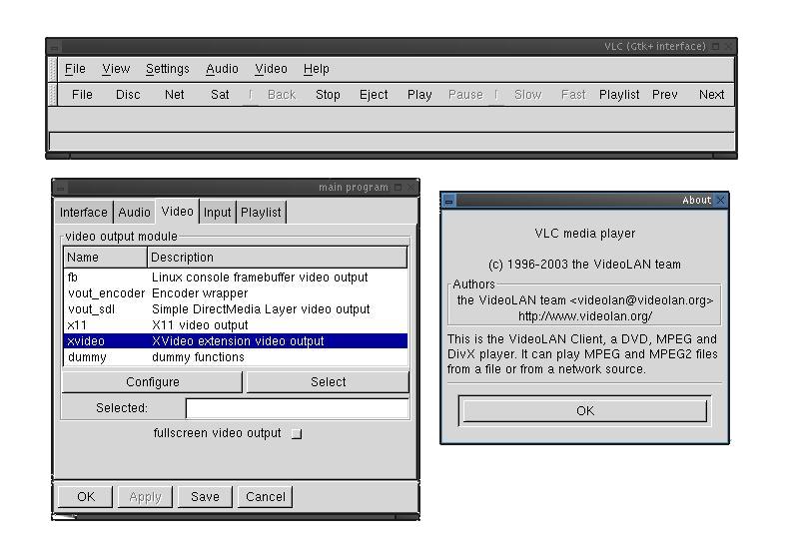
Task: Enable fullscreen video output checkbox
Action: click(x=296, y=434)
